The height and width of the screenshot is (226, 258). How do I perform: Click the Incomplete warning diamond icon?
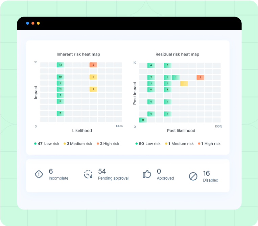point(39,174)
